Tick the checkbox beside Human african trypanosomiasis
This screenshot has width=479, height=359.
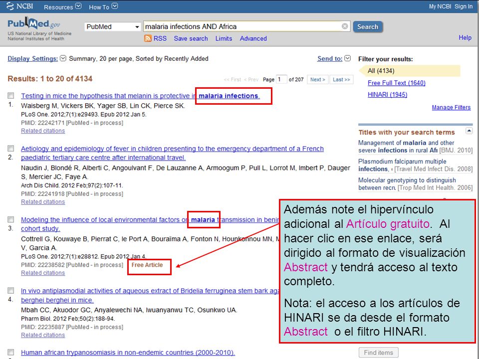tap(10, 352)
